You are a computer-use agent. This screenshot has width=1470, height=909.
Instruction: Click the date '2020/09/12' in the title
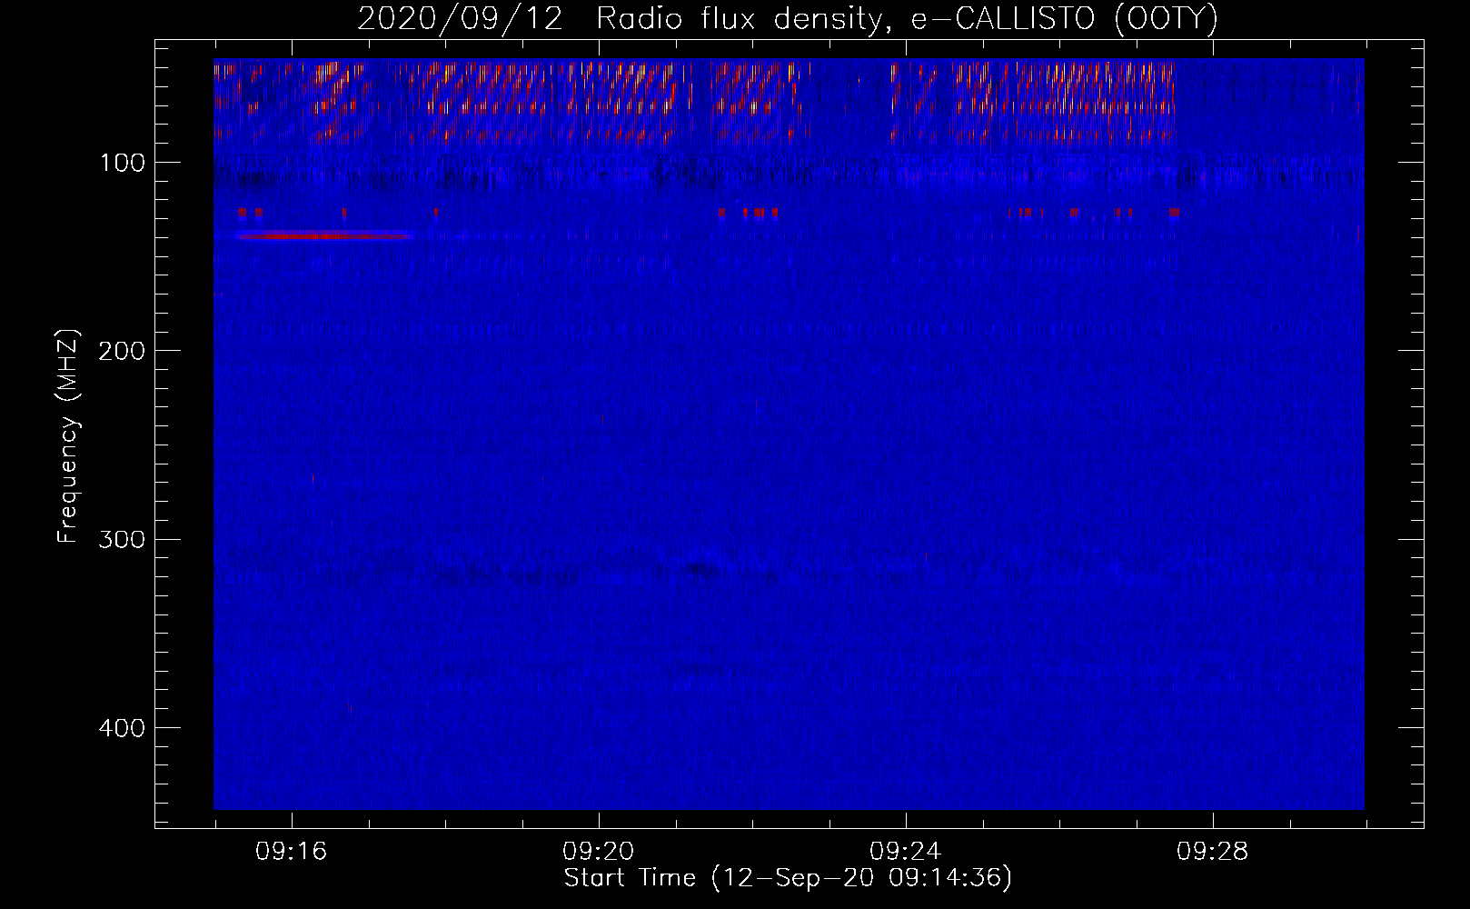(461, 18)
